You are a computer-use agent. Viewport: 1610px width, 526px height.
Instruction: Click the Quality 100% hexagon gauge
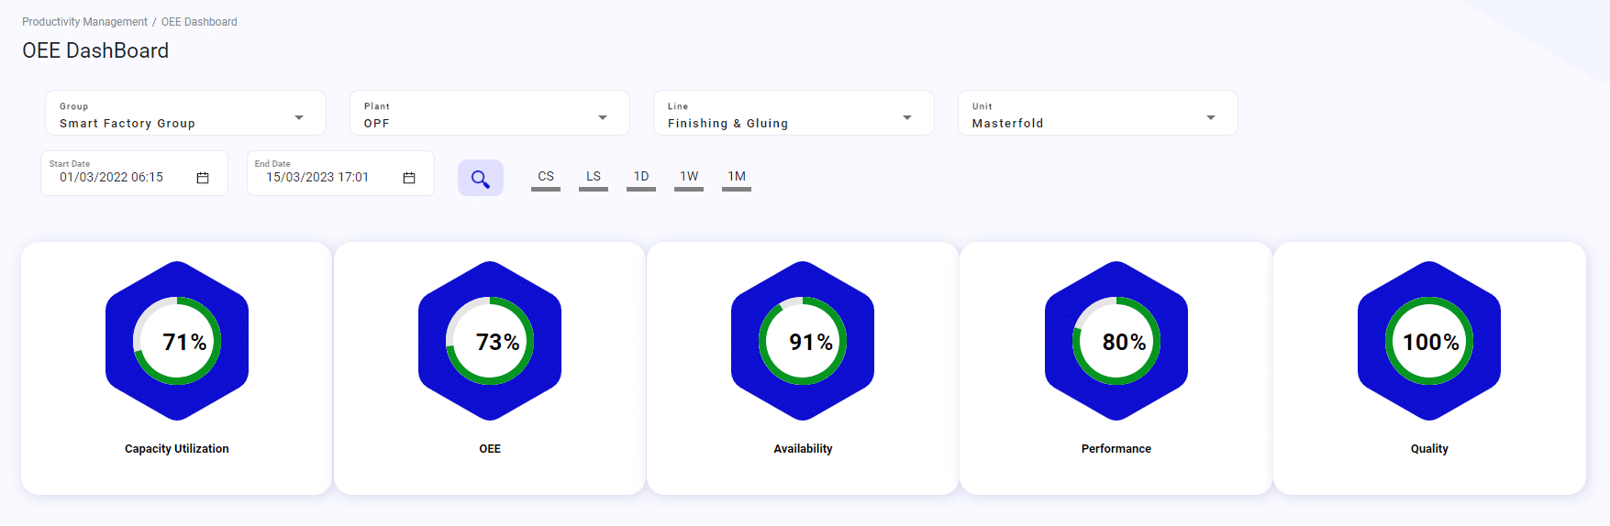1429,341
